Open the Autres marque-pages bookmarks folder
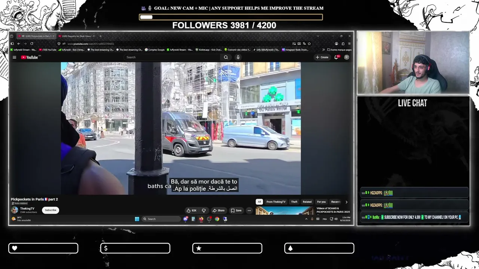The height and width of the screenshot is (269, 479). 339,50
